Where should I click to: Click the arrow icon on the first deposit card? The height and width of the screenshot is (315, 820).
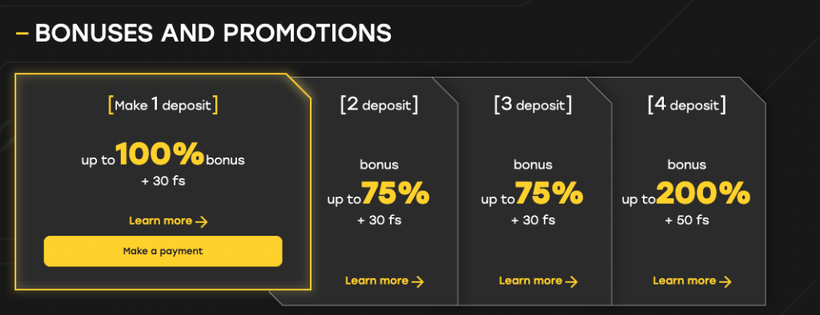[201, 222]
